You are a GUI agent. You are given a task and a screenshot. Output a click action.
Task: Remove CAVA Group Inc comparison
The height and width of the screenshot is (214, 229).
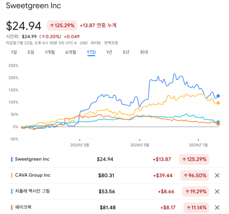217,175
